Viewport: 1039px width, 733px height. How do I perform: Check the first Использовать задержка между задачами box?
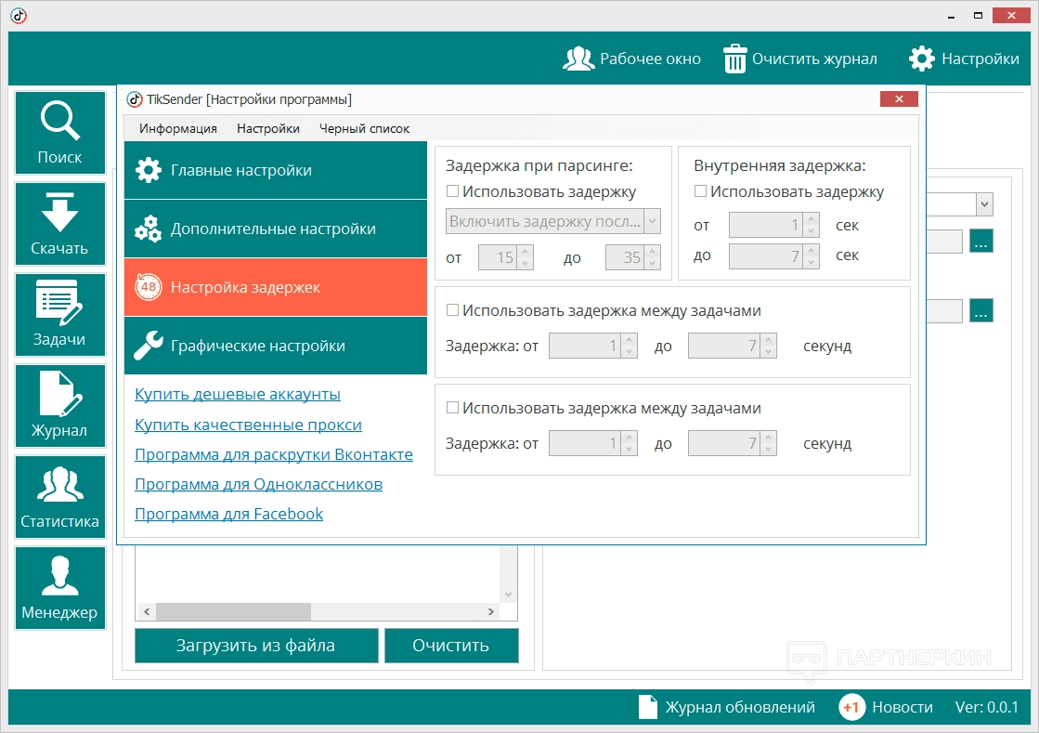453,310
